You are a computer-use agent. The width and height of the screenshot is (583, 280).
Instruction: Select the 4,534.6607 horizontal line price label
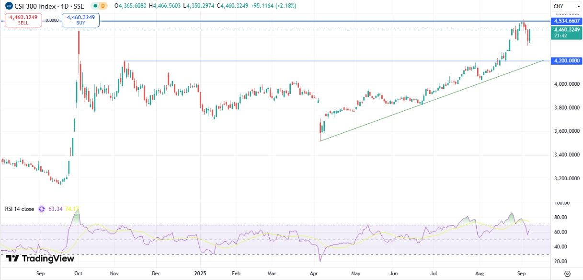566,22
